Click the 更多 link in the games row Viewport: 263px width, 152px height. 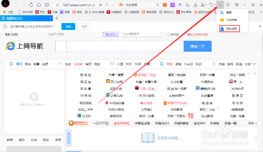pos(253,123)
